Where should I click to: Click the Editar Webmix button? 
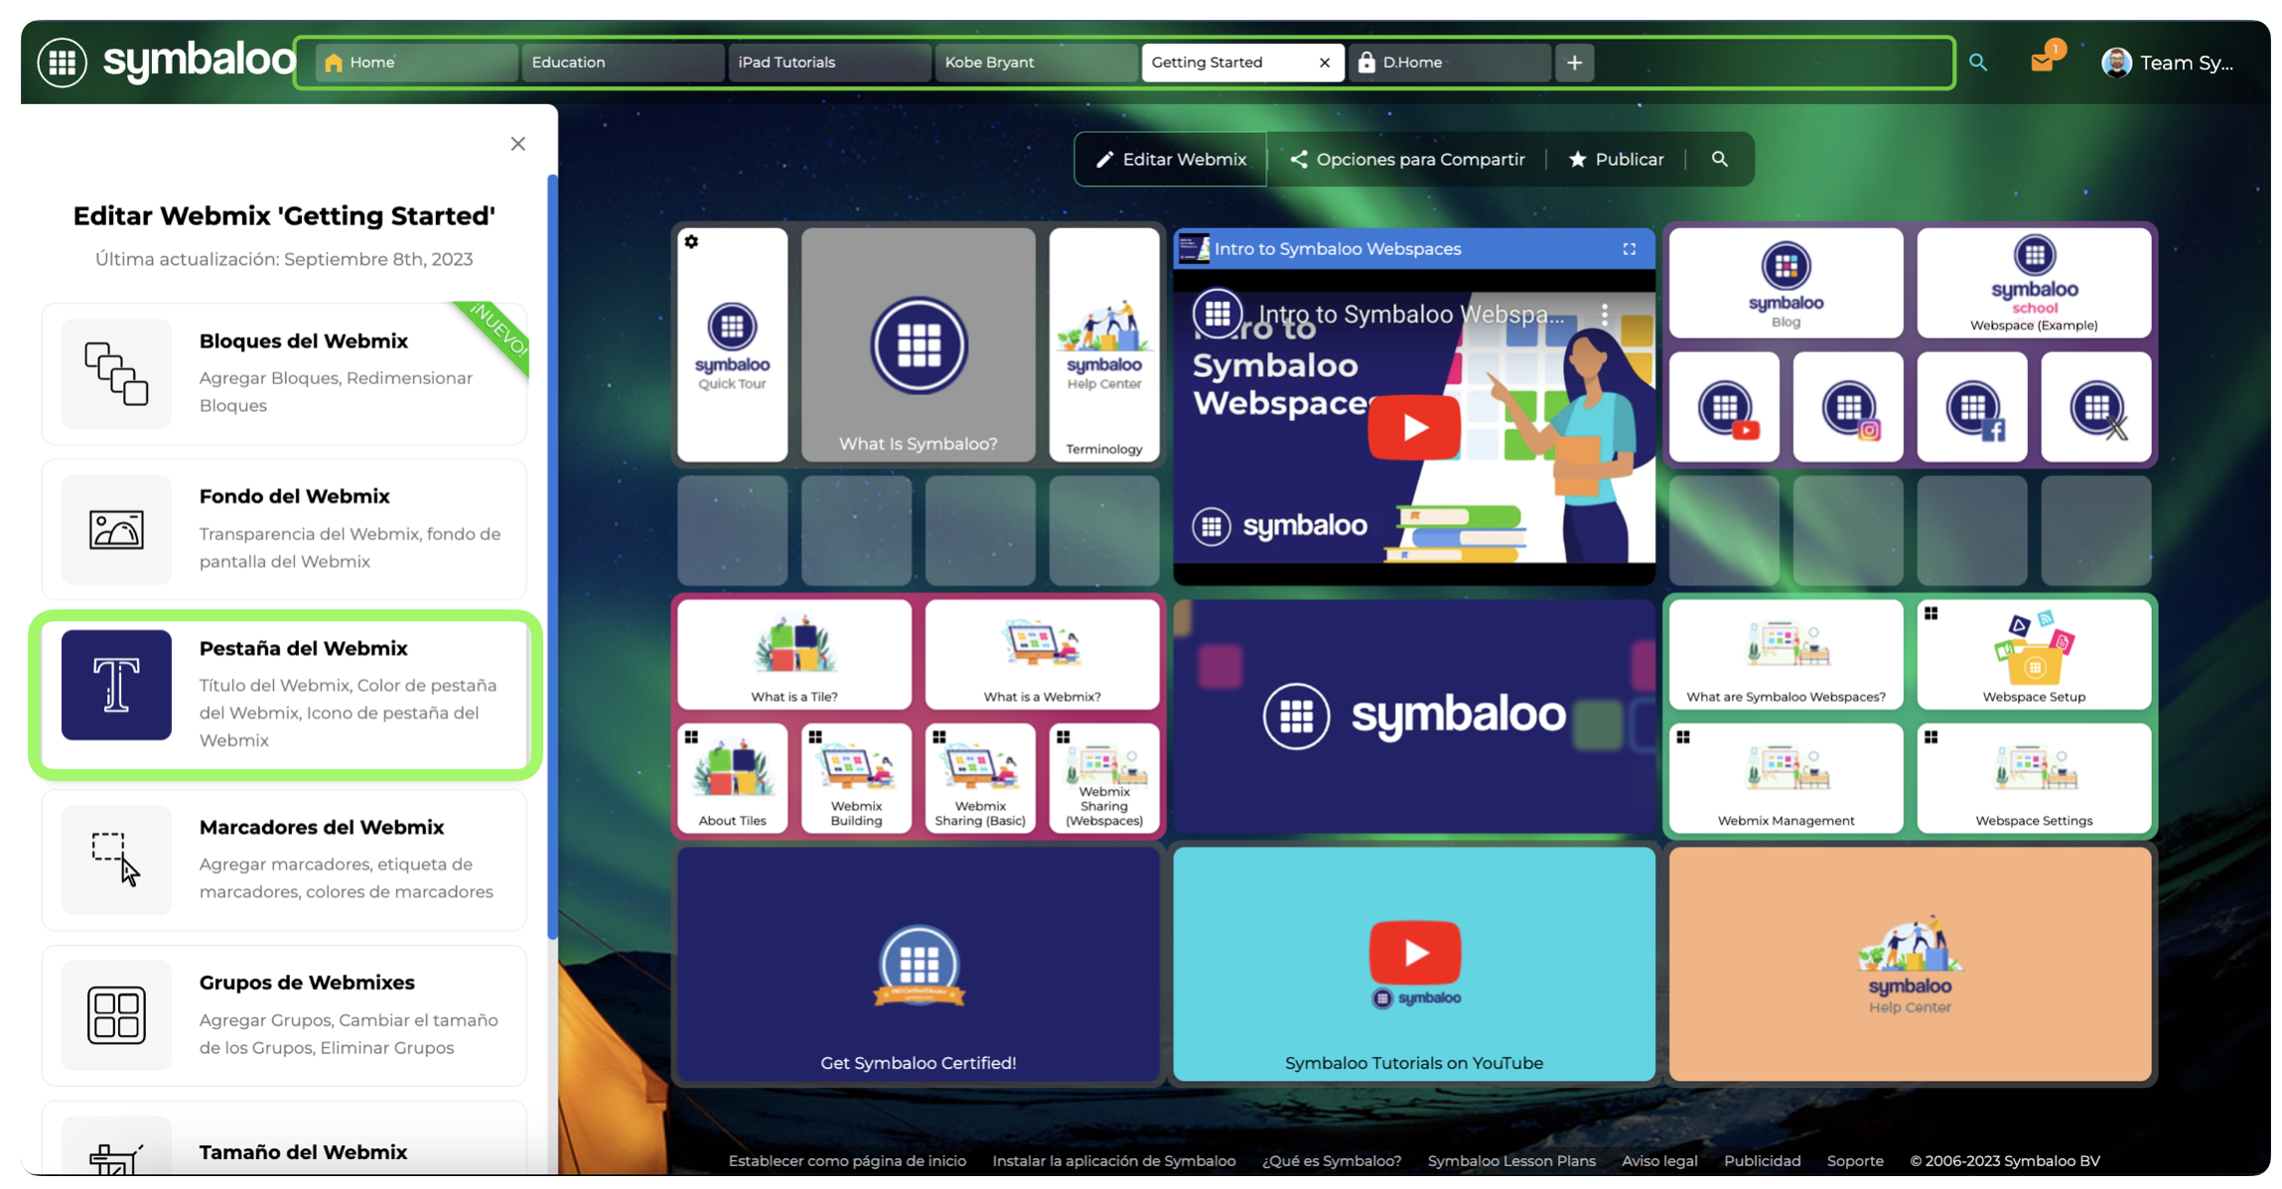pyautogui.click(x=1171, y=159)
